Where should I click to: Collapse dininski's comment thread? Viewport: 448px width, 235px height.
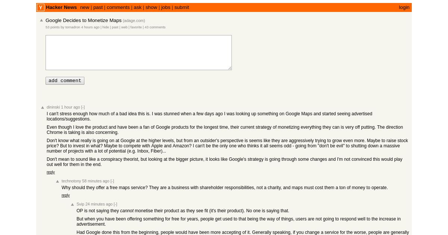point(83,107)
